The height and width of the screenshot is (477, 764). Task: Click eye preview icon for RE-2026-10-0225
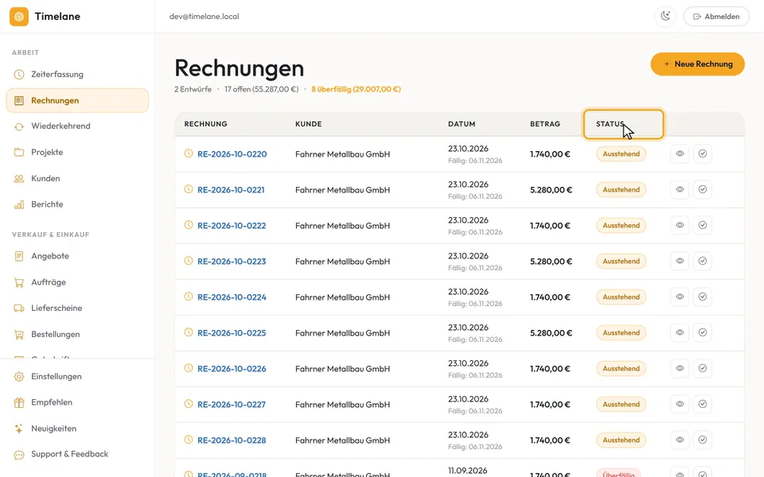680,332
